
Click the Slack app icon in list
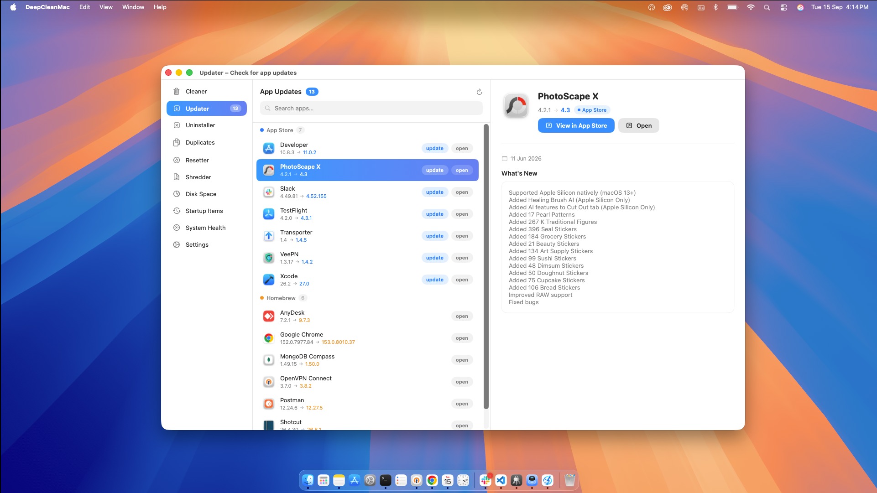tap(269, 192)
